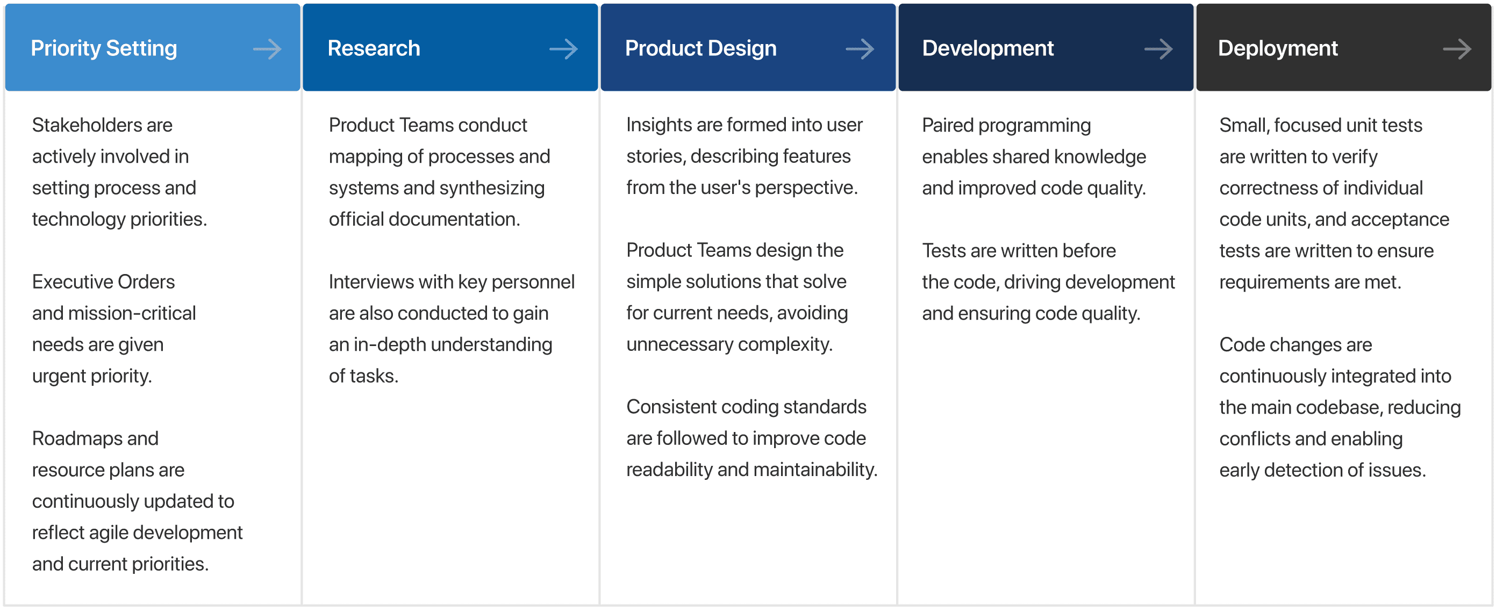Click the 'Code changes are continuously integrated' paragraph

click(x=1340, y=407)
